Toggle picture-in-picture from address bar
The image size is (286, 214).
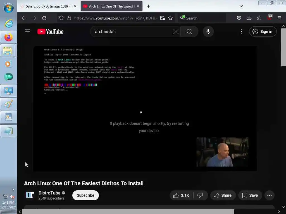(162, 18)
